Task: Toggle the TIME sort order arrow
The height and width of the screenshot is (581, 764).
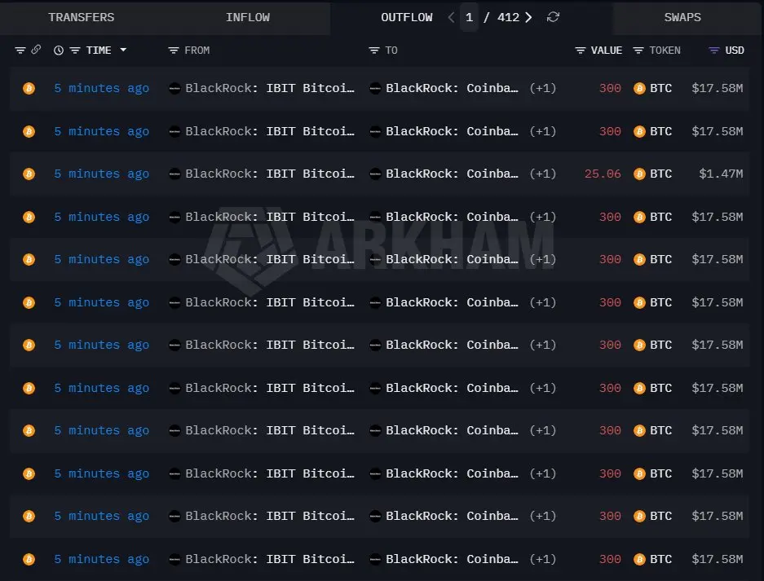Action: pos(123,50)
